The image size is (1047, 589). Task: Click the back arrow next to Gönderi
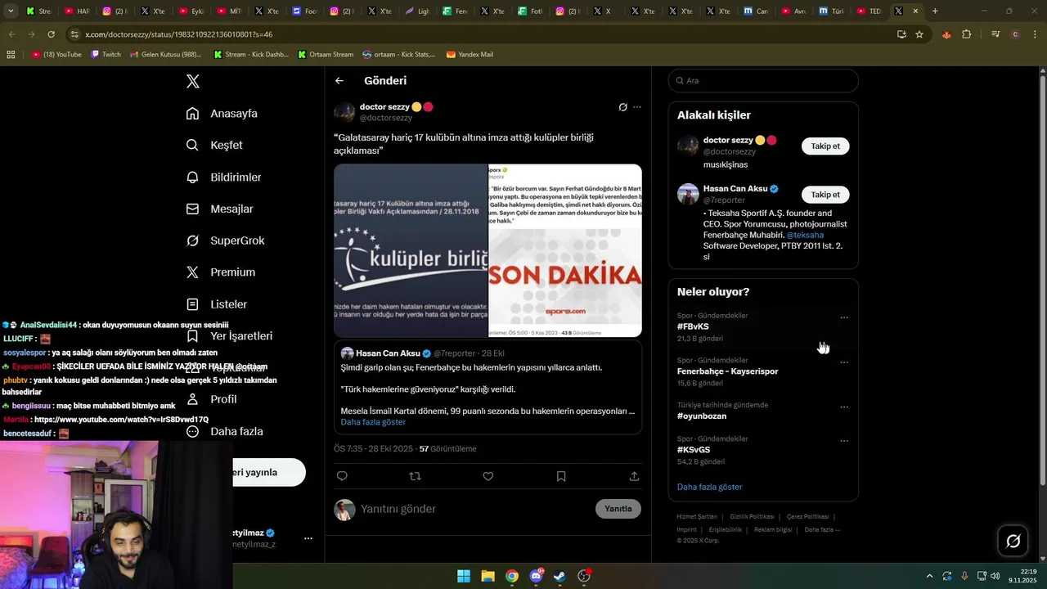click(339, 81)
